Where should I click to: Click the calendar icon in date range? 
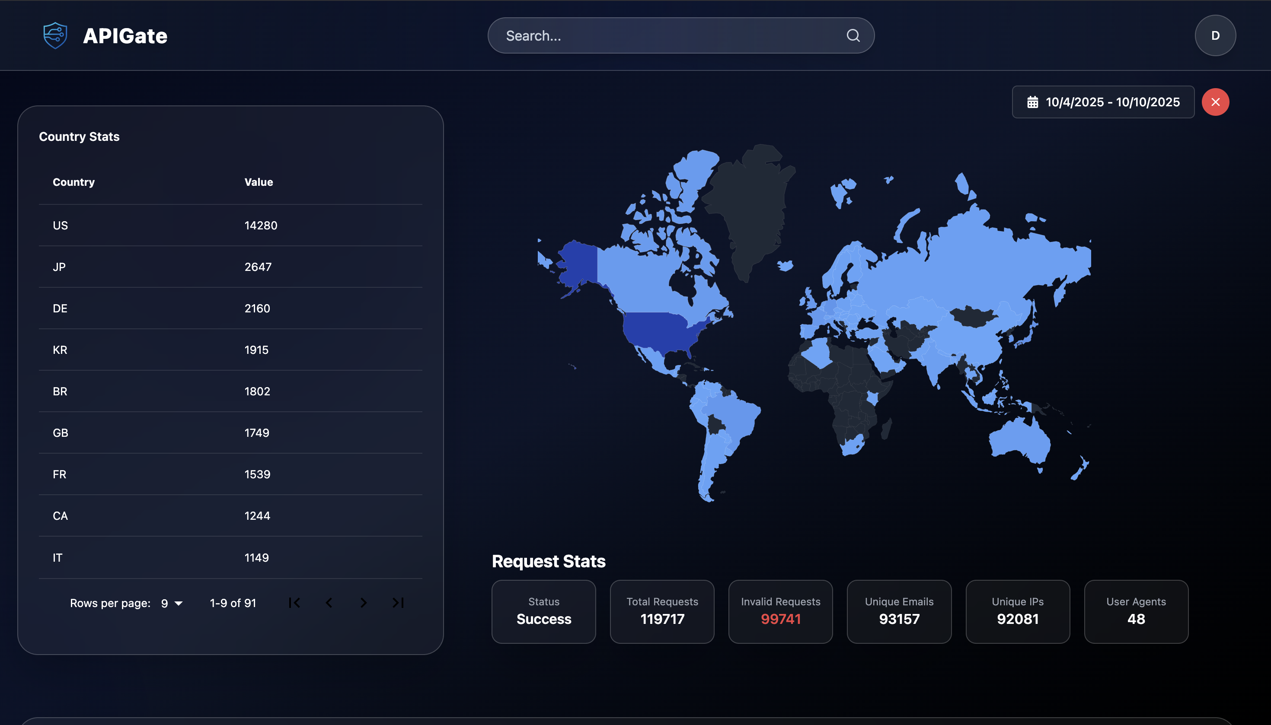[x=1032, y=102]
